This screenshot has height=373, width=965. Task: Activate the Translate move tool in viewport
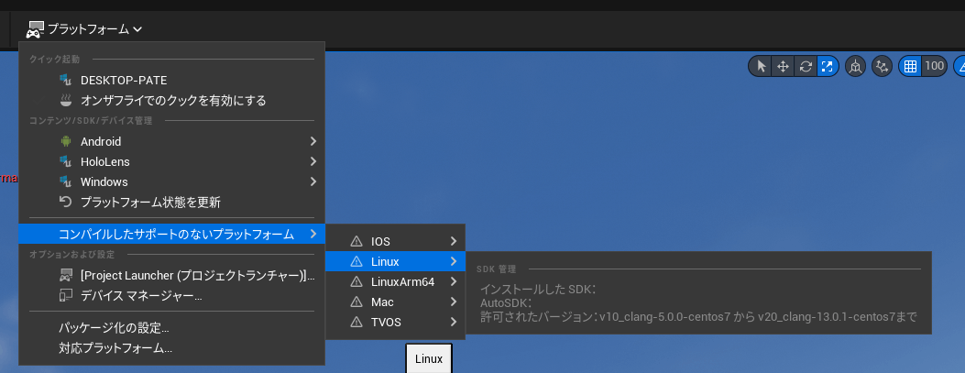point(783,67)
